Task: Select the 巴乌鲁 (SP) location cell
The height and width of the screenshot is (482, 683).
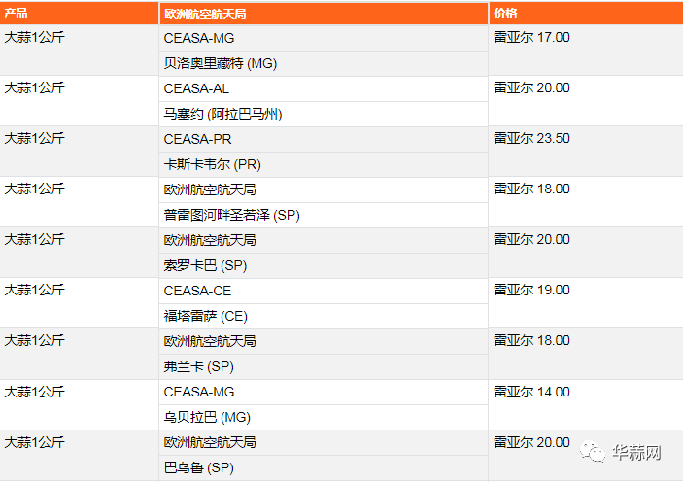Action: (324, 468)
